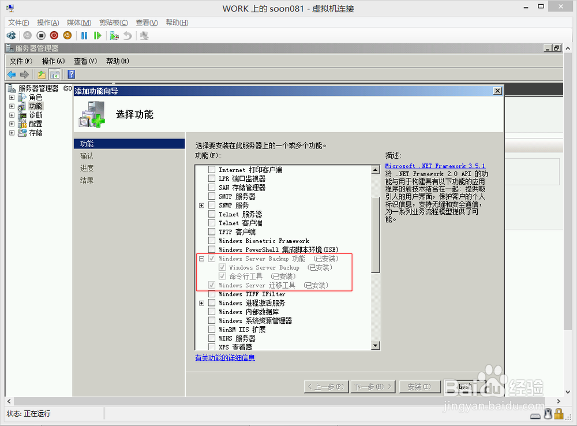Click the green Reset/Resume VM icon
The width and height of the screenshot is (577, 426).
pyautogui.click(x=98, y=36)
